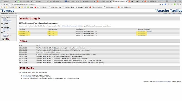Click the JSTL Books section heading

27,68
